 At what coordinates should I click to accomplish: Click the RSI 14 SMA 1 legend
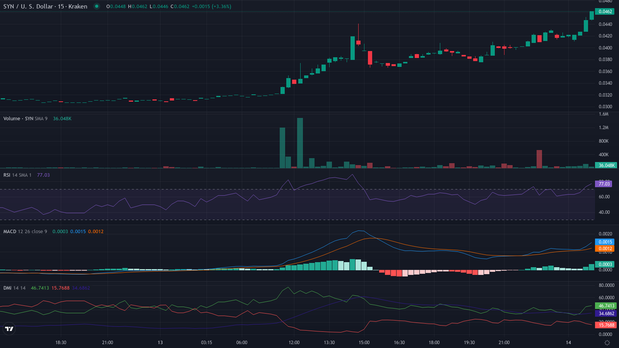pos(18,175)
